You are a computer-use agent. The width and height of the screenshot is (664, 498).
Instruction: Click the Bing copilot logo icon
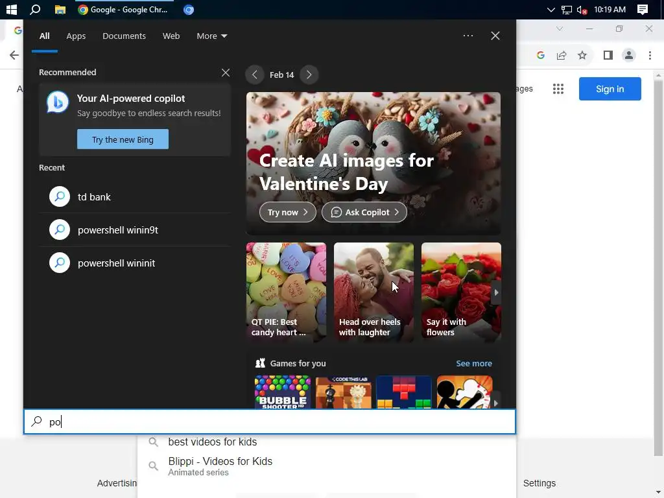click(x=58, y=102)
